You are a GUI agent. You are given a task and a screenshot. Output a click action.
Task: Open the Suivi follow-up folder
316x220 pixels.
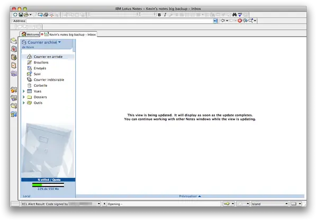(37, 74)
